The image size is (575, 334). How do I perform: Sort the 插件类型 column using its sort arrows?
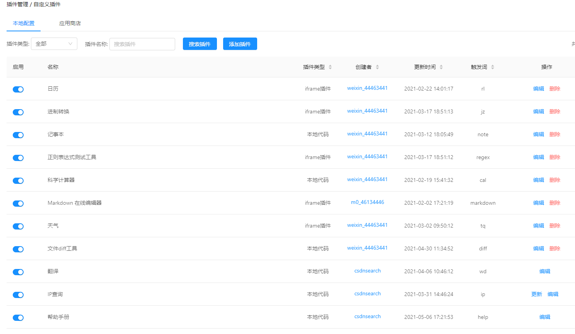click(x=330, y=67)
